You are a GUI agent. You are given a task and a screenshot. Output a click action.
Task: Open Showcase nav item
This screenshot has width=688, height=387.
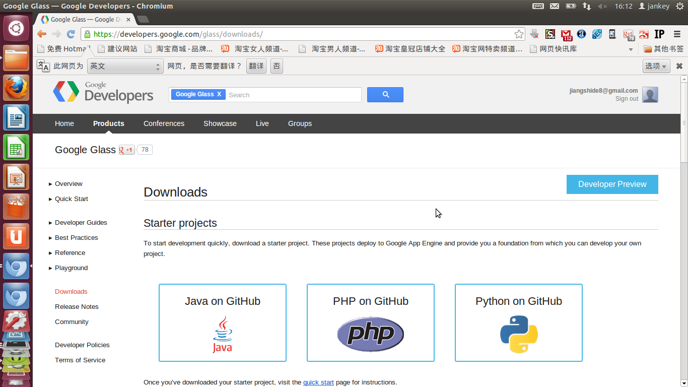[x=220, y=123]
